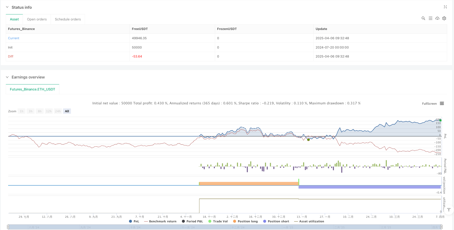
Task: Click the scroll-to-top arrow button
Action: tap(449, 210)
